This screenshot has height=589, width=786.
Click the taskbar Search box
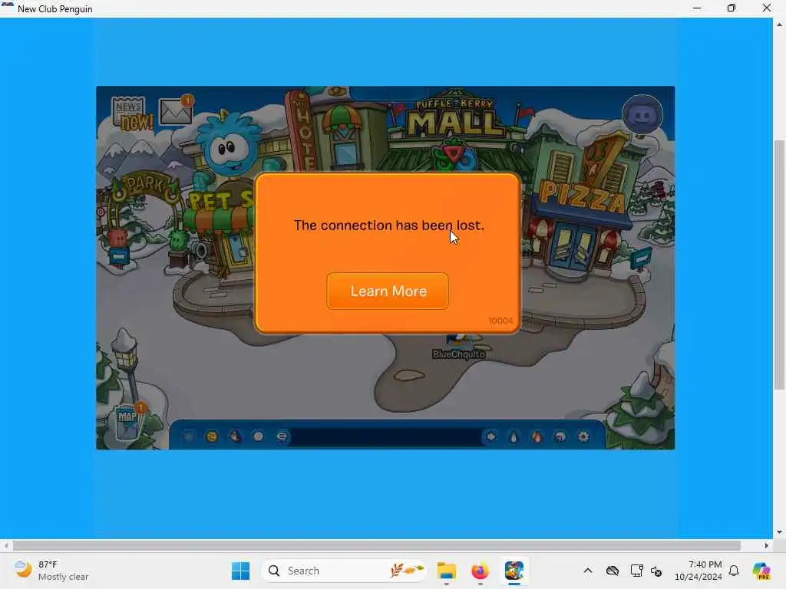coord(344,571)
